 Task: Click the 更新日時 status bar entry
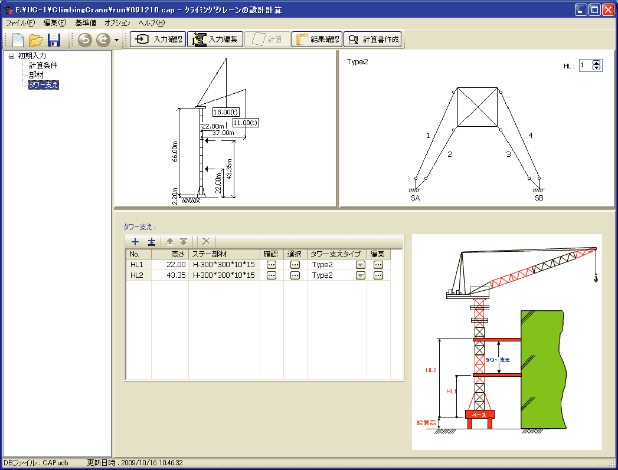(135, 463)
